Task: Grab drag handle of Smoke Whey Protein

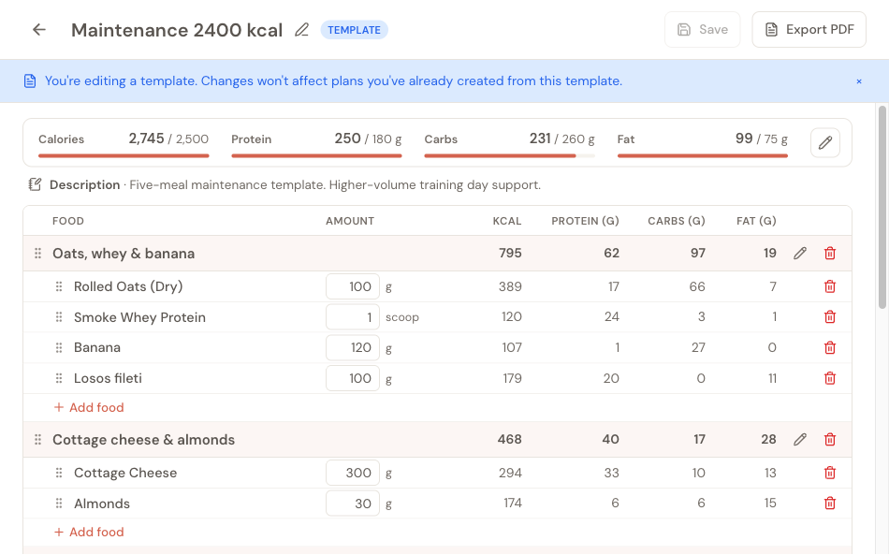Action: (59, 317)
